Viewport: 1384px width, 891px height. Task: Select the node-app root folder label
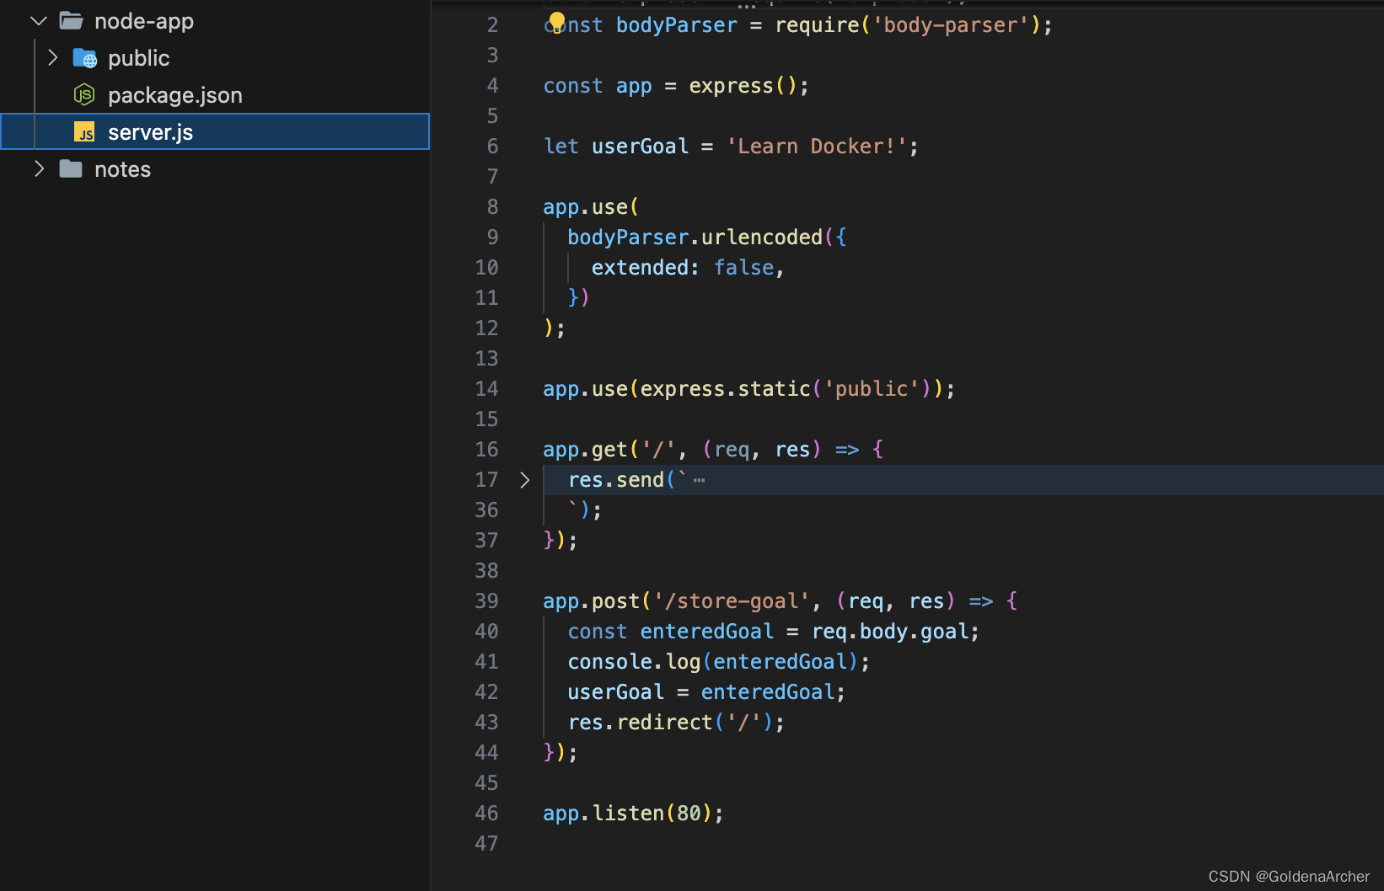click(x=144, y=21)
